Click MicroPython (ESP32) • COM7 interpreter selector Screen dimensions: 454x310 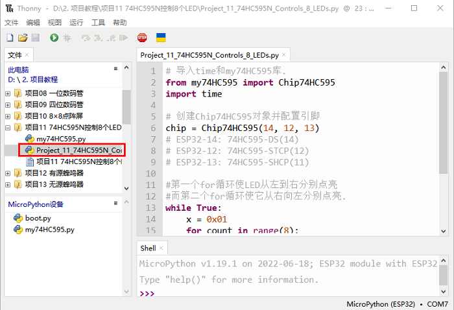pos(397,304)
